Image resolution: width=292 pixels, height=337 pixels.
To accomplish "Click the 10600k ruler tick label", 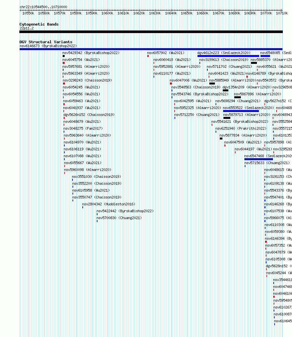I will (107, 13).
